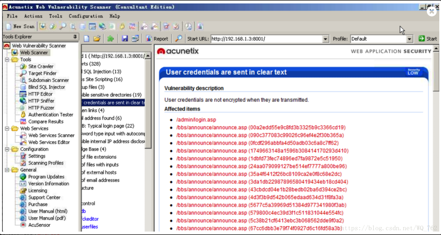Image resolution: width=441 pixels, height=235 pixels.
Task: Collapse the Tools folder in Tools Explorer
Action: (x=7, y=60)
